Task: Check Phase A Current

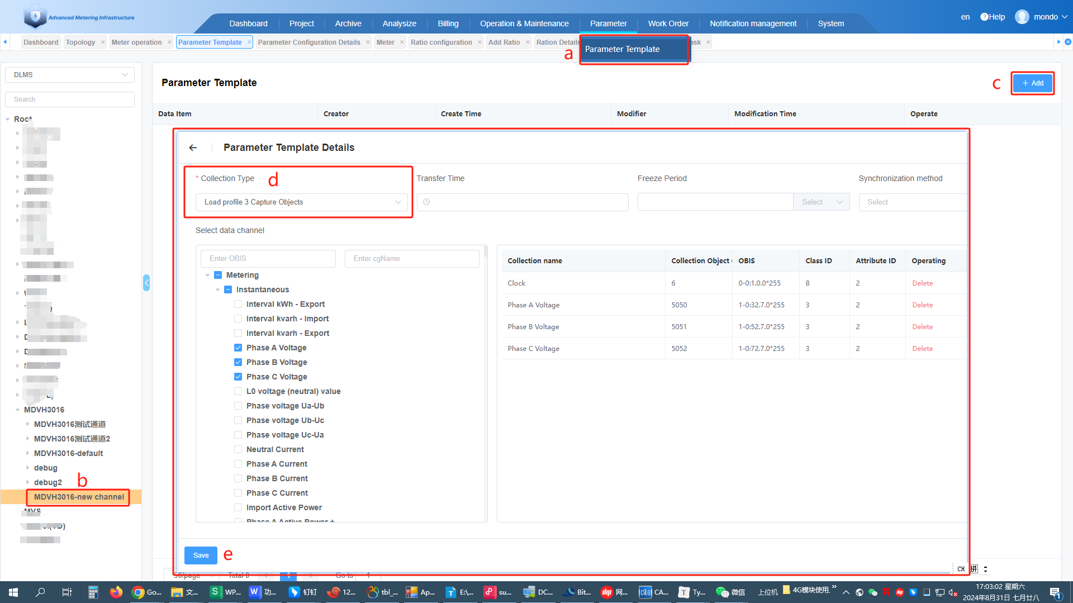Action: tap(238, 464)
